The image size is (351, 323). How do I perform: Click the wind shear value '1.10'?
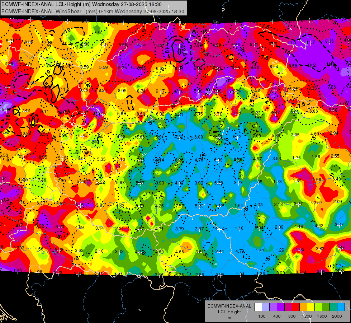(x=239, y=228)
